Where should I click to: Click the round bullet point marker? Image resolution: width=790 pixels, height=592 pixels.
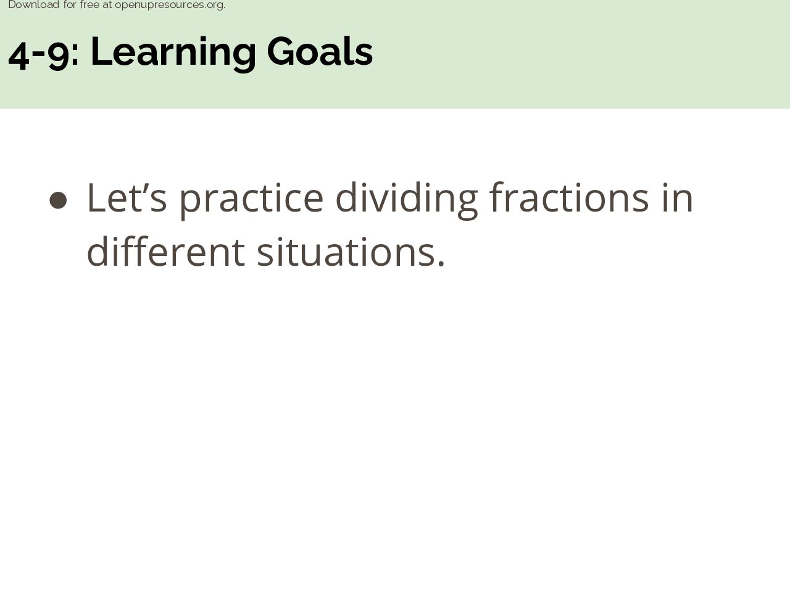[x=58, y=200]
